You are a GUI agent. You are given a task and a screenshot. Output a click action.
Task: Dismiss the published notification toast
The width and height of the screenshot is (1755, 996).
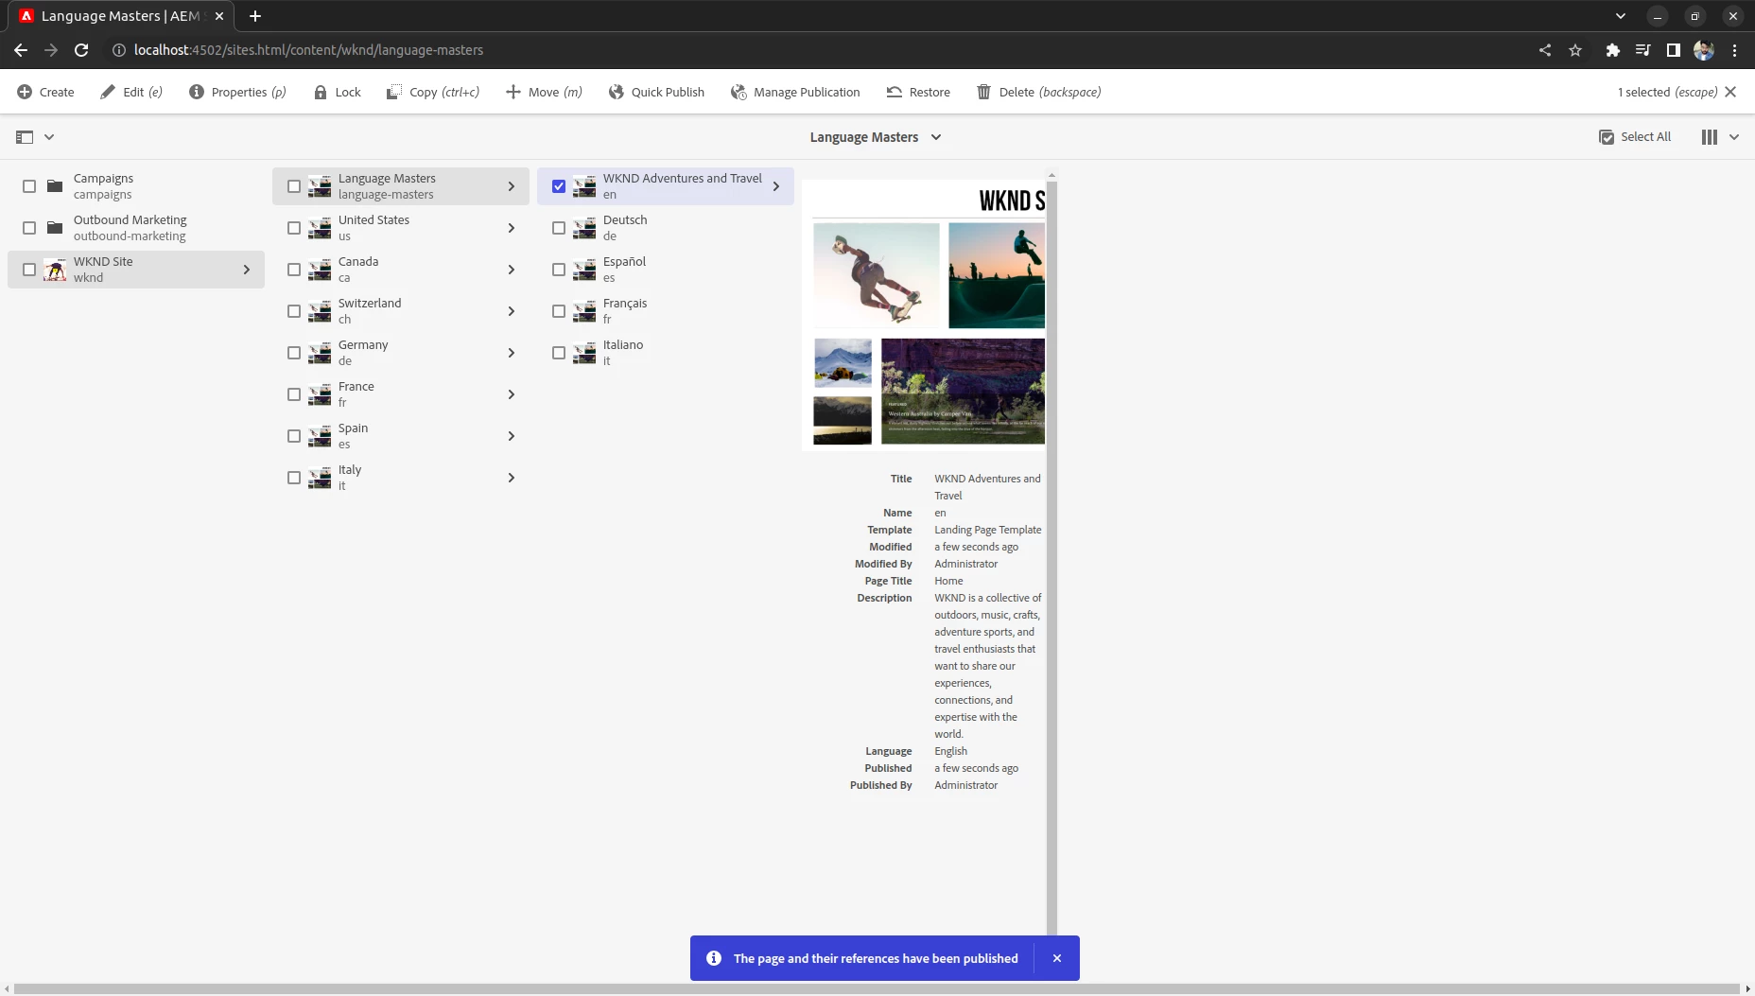click(x=1057, y=958)
